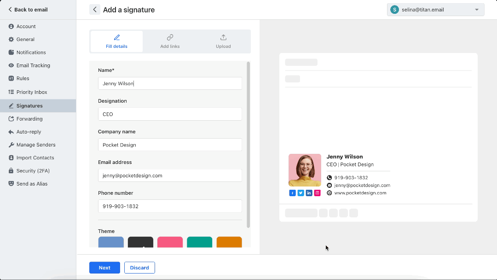Viewport: 497px width, 280px height.
Task: Click the phone icon next to 919-903-1832
Action: point(329,177)
